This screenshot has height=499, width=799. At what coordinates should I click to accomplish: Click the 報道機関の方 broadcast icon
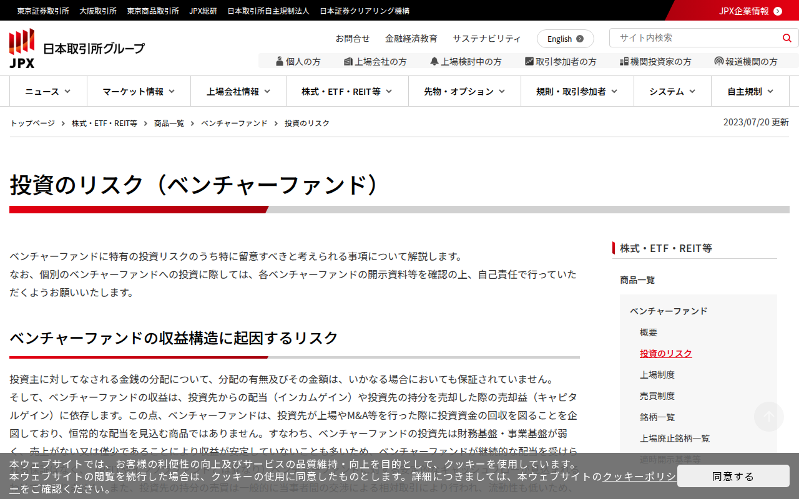(x=719, y=61)
